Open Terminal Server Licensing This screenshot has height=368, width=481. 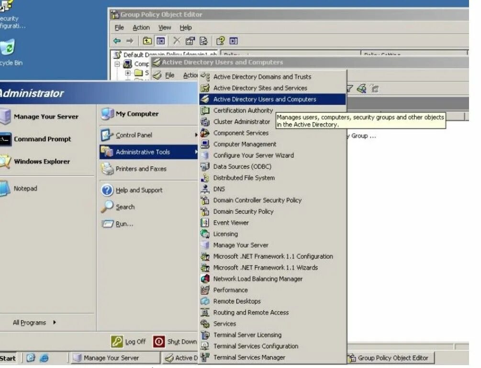pyautogui.click(x=272, y=335)
